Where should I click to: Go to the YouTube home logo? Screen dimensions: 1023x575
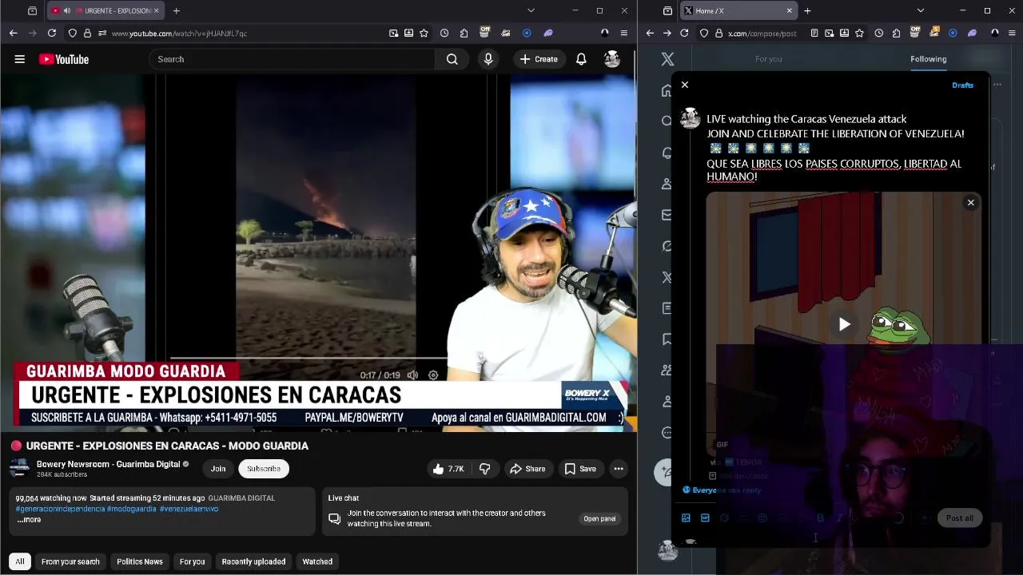coord(64,59)
